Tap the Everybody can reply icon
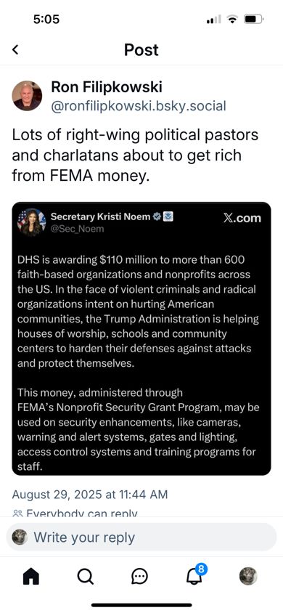 (x=17, y=513)
